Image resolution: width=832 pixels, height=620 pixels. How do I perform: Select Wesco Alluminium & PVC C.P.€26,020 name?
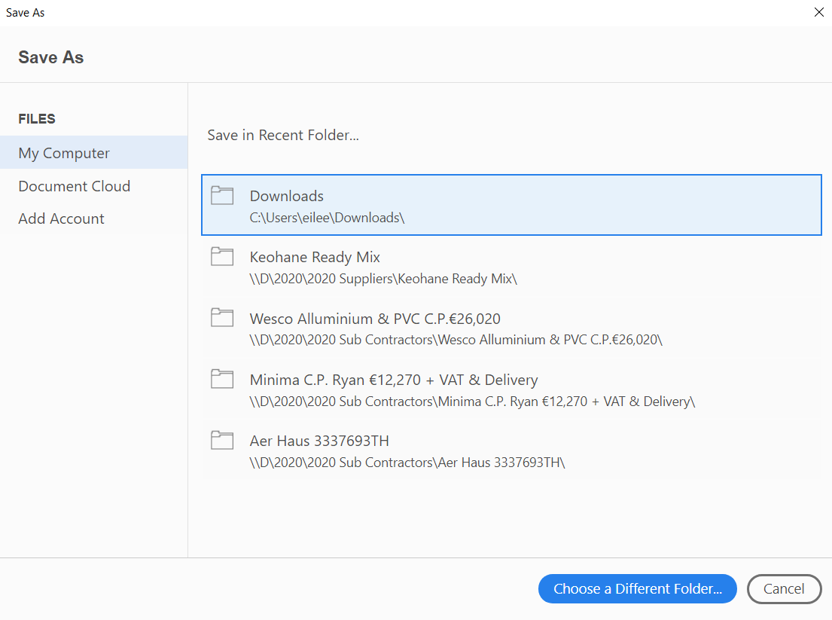[x=375, y=319]
